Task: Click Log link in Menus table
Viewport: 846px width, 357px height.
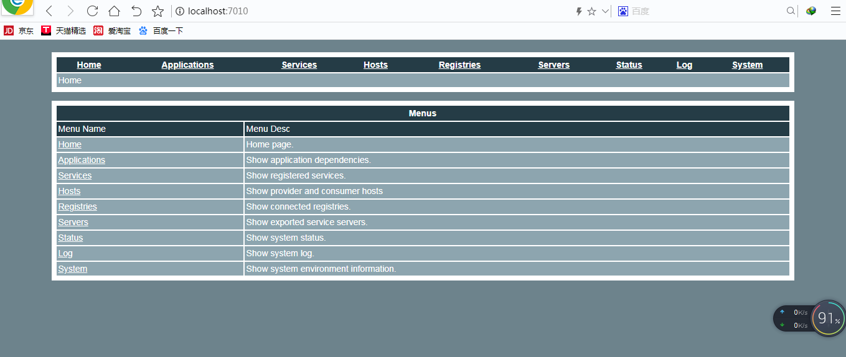Action: point(65,253)
